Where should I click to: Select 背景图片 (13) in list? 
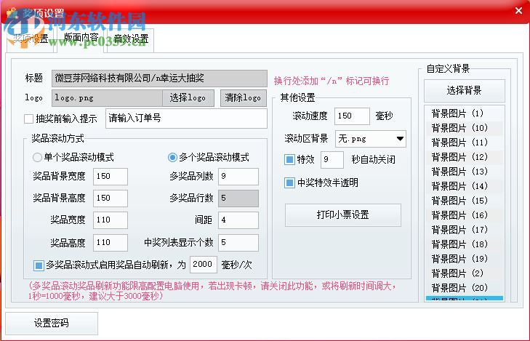465,172
